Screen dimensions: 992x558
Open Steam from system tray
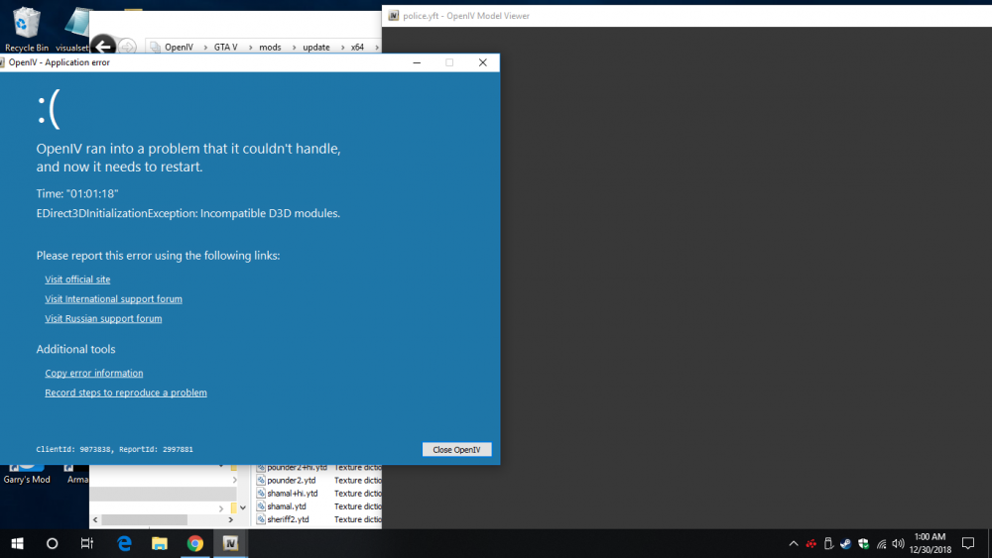pyautogui.click(x=846, y=543)
